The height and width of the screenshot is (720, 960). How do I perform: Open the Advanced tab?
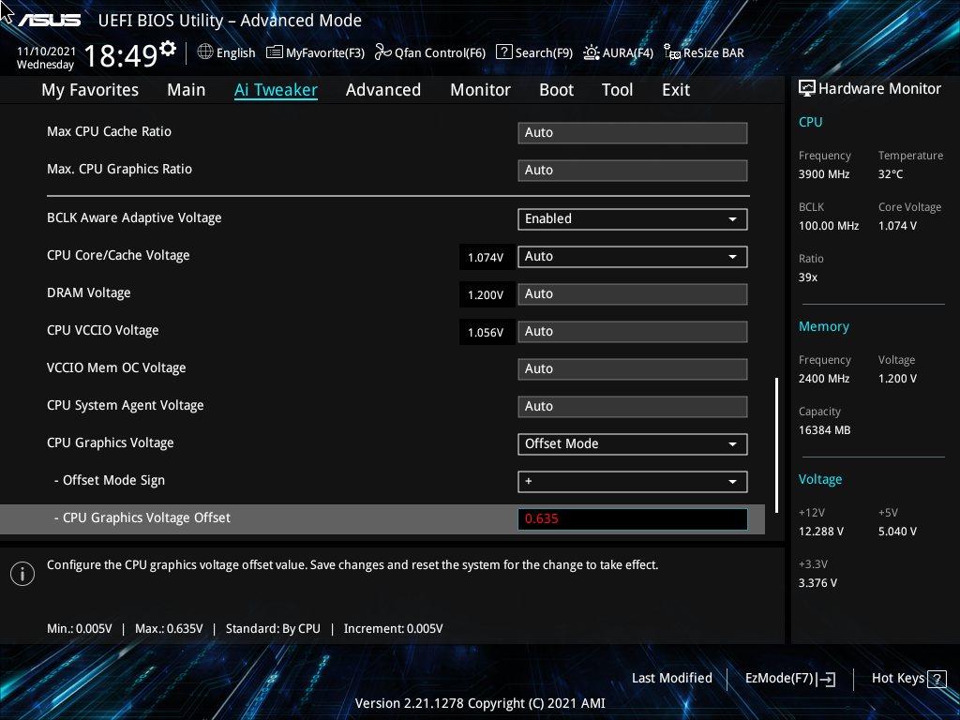click(x=383, y=90)
